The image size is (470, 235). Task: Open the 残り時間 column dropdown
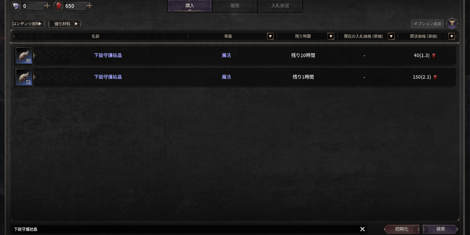pos(330,36)
